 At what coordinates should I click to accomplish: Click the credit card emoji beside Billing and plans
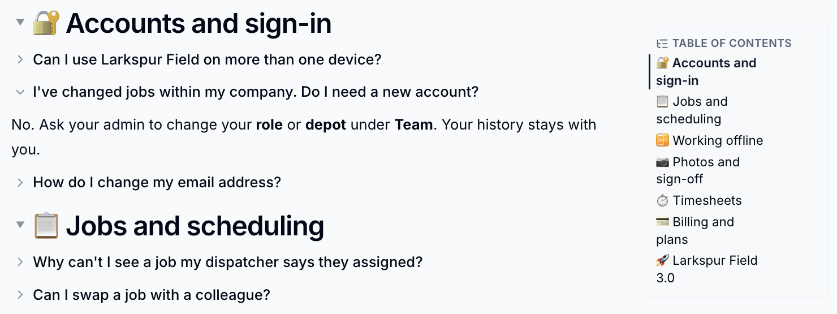pos(662,222)
